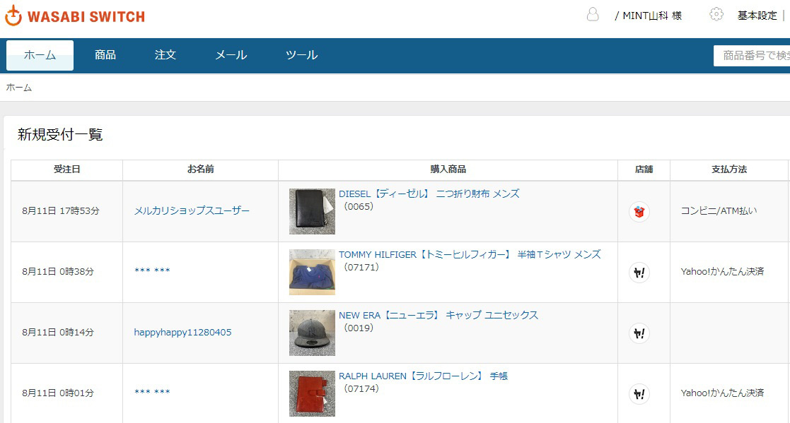The width and height of the screenshot is (790, 423).
Task: Click product number (0019)
Action: click(x=359, y=328)
